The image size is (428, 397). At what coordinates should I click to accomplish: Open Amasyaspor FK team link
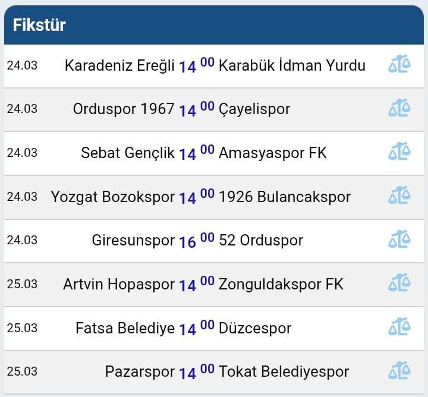(x=272, y=153)
